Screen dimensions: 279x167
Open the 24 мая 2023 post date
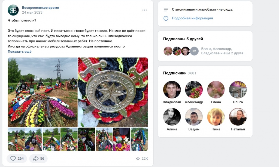point(32,12)
